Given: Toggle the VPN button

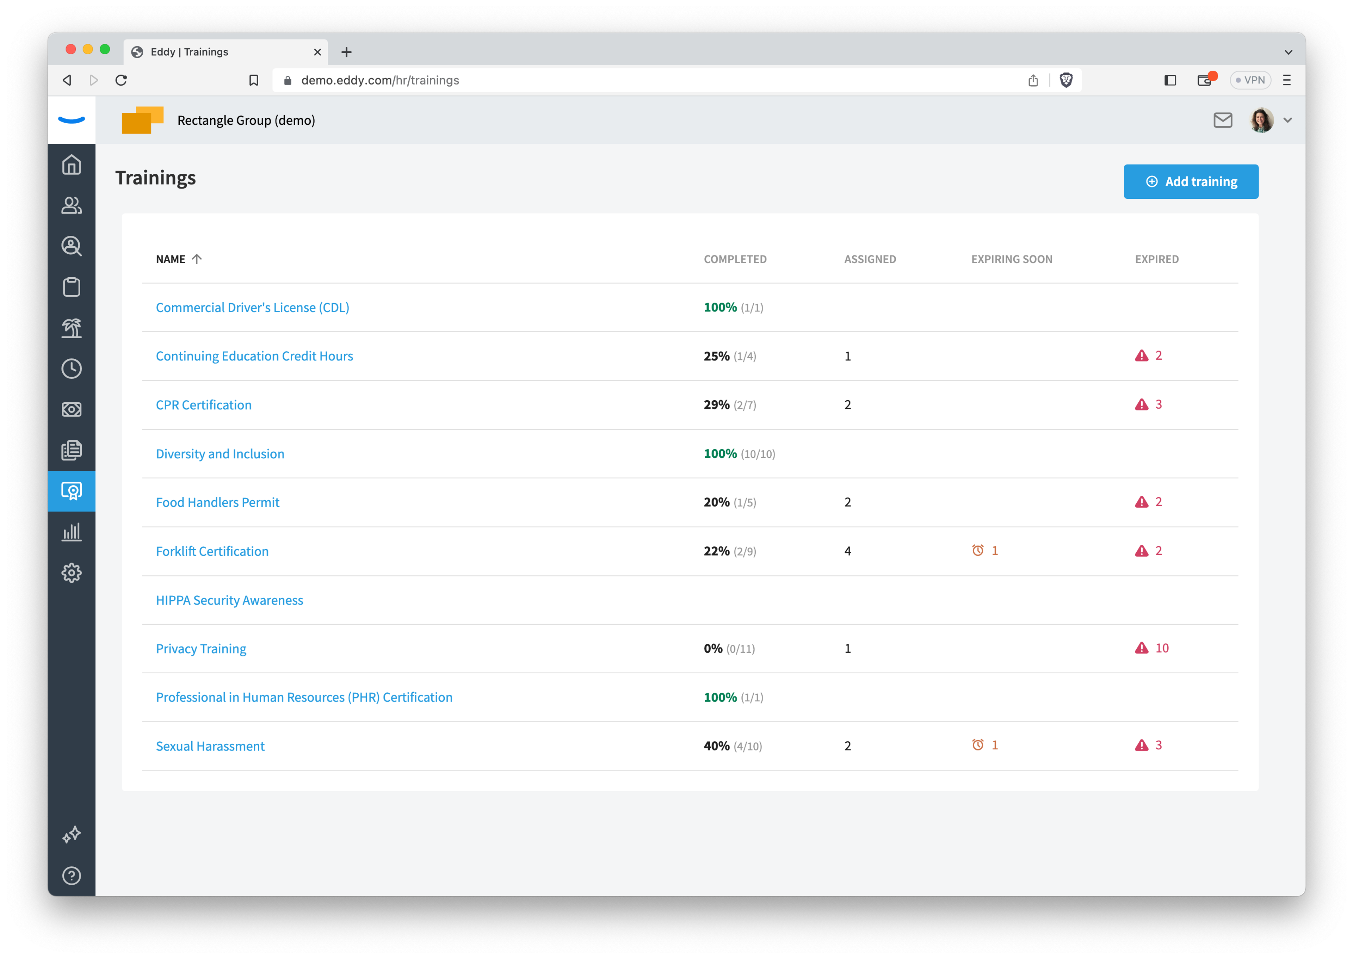Looking at the screenshot, I should (x=1250, y=80).
